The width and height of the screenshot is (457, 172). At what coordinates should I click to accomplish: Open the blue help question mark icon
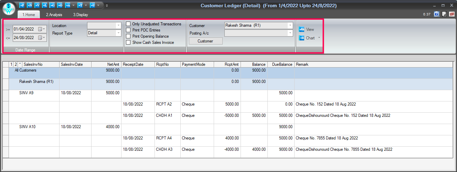click(x=437, y=14)
